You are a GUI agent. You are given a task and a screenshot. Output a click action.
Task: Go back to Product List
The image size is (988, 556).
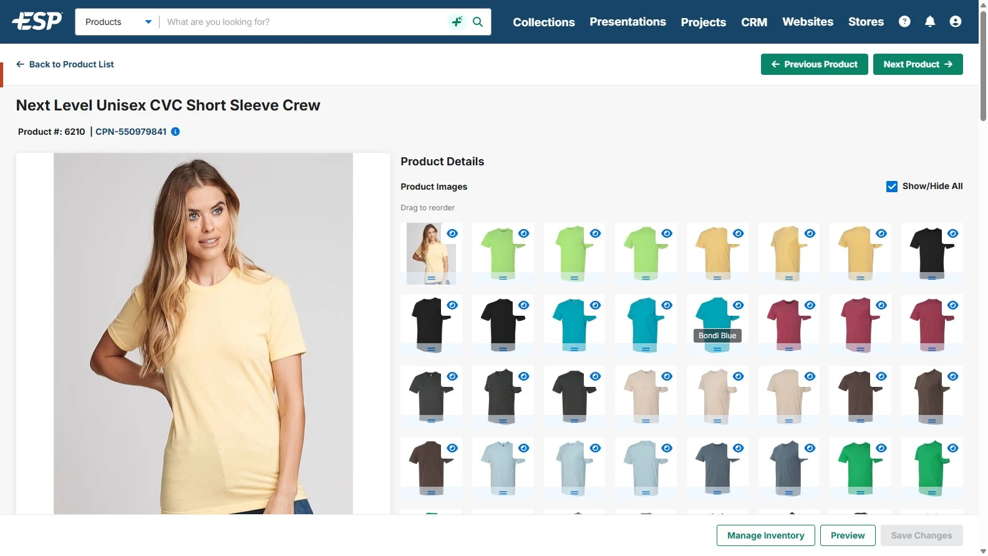pos(65,64)
